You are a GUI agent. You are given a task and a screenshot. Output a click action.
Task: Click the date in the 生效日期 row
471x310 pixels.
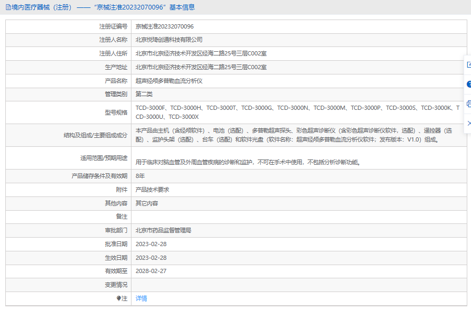151,258
